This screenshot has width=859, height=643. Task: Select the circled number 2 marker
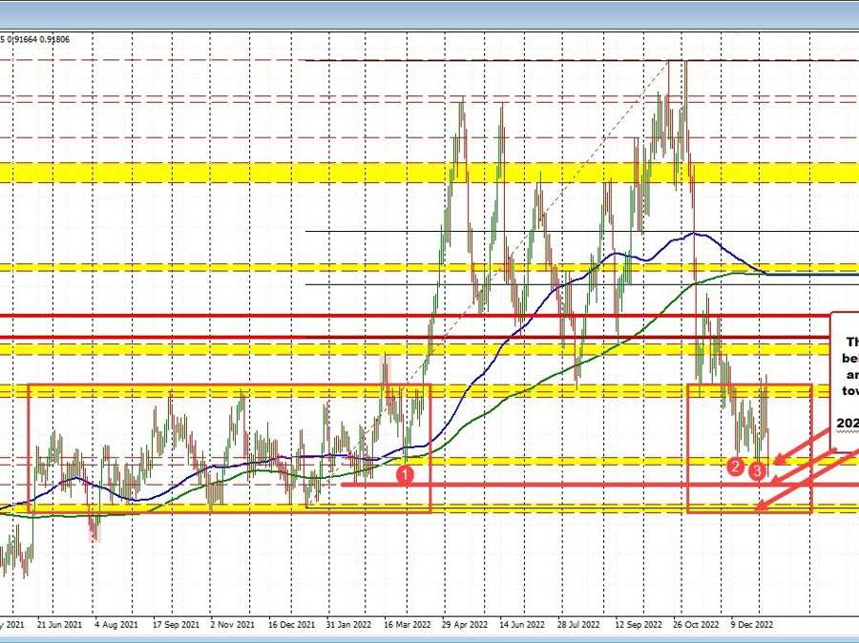click(736, 467)
